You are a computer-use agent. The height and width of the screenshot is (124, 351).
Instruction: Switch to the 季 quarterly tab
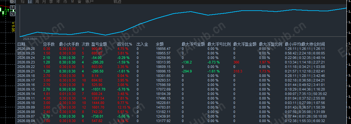tap(51, 2)
